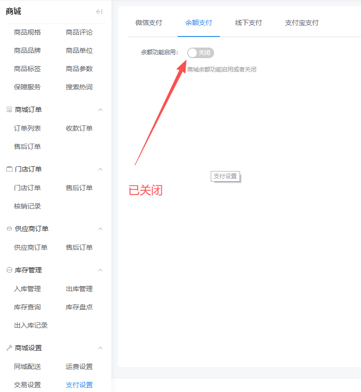Open 订单列表 under 商城订单
This screenshot has width=361, height=392.
click(27, 128)
